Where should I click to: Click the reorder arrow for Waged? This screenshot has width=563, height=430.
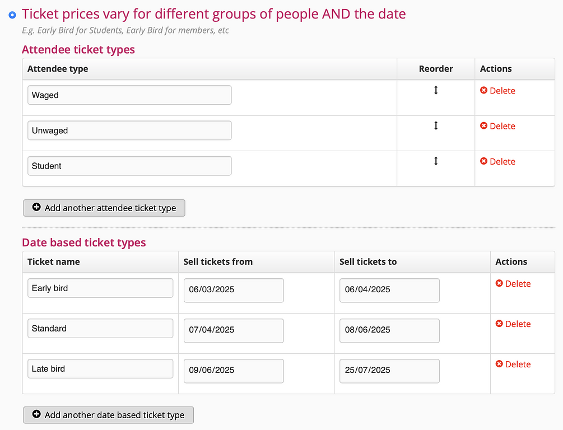pos(436,90)
